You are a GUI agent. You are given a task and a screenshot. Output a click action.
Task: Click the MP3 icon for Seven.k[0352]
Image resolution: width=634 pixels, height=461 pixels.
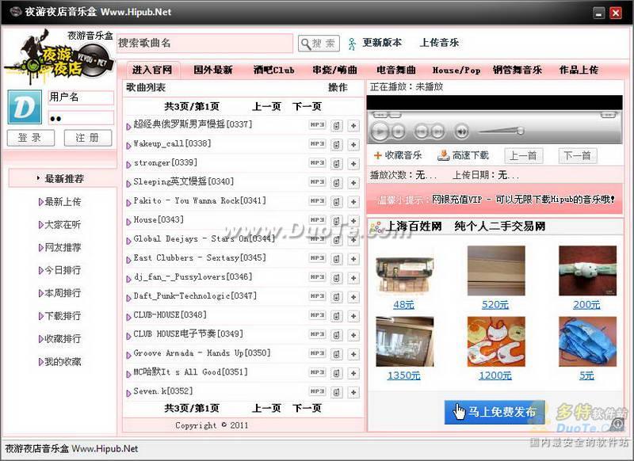tap(317, 391)
